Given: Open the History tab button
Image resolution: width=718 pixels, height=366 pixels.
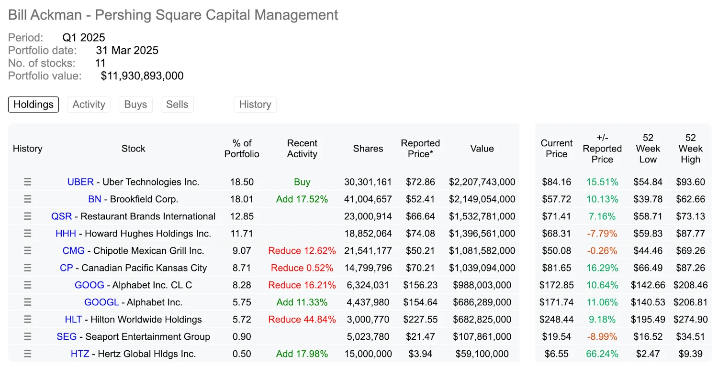Looking at the screenshot, I should [x=255, y=105].
